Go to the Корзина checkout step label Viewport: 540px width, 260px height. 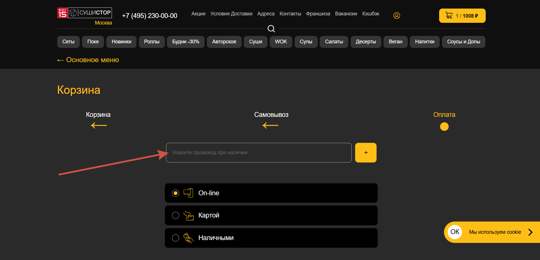98,115
